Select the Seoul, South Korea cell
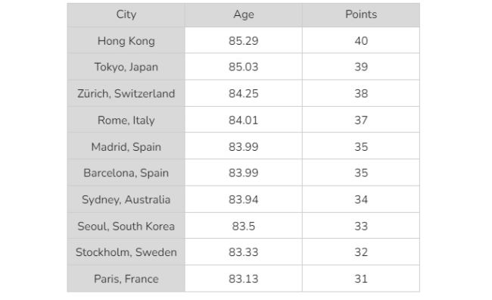 (126, 226)
